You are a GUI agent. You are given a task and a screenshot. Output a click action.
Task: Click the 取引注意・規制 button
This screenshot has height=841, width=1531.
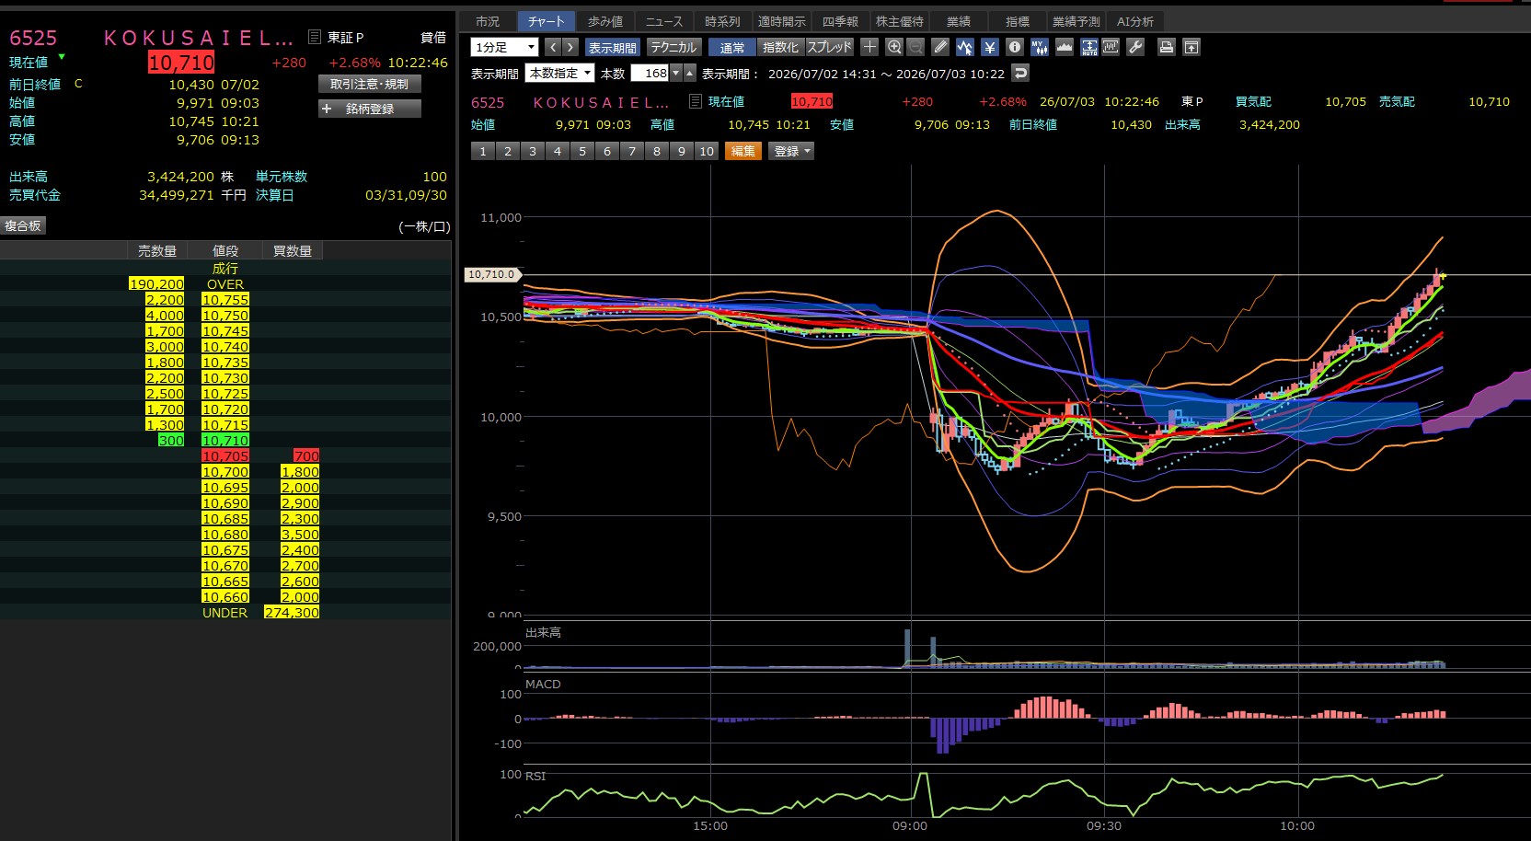click(370, 84)
